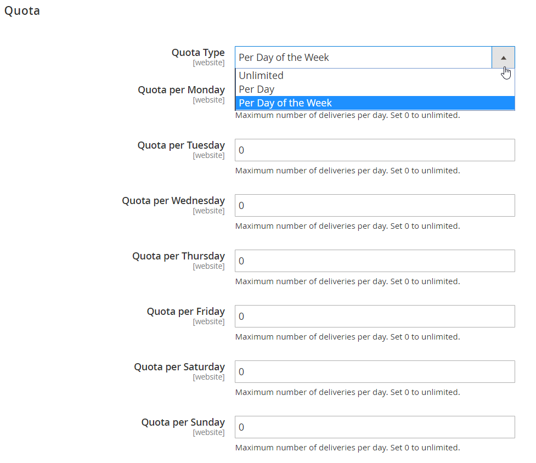Click the Quota per Tuesday label
This screenshot has height=463, width=536.
click(x=181, y=145)
